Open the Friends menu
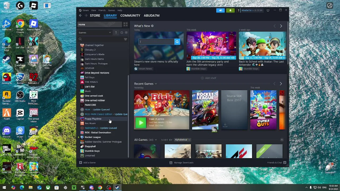The image size is (340, 191). click(102, 10)
